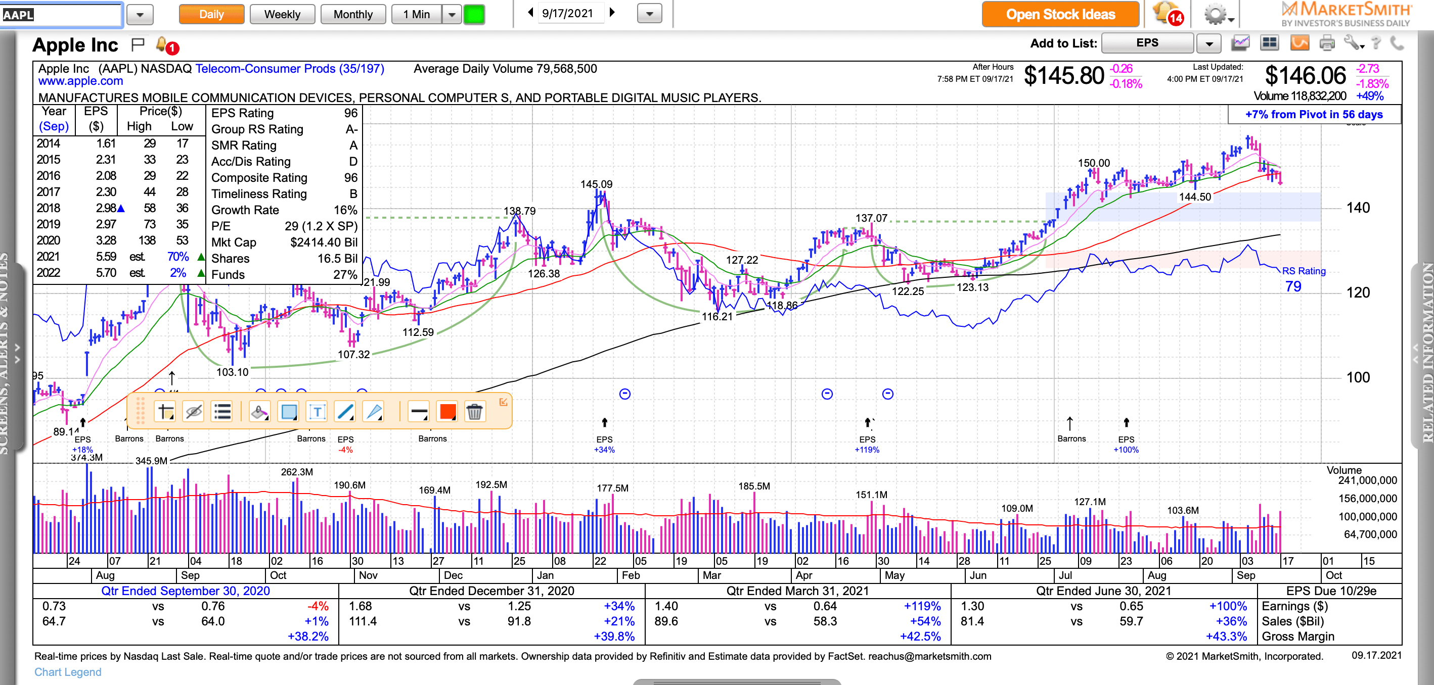Click Qtr Ended September 30, 2020 header
The height and width of the screenshot is (685, 1434).
coord(186,591)
